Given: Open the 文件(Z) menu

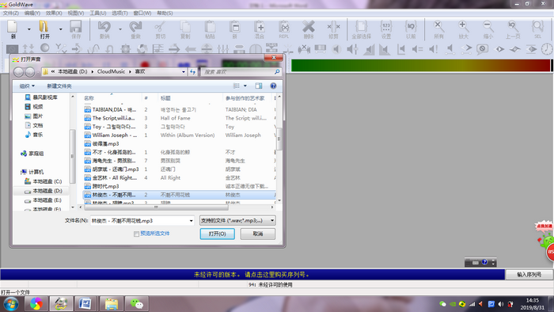Looking at the screenshot, I should pos(11,13).
